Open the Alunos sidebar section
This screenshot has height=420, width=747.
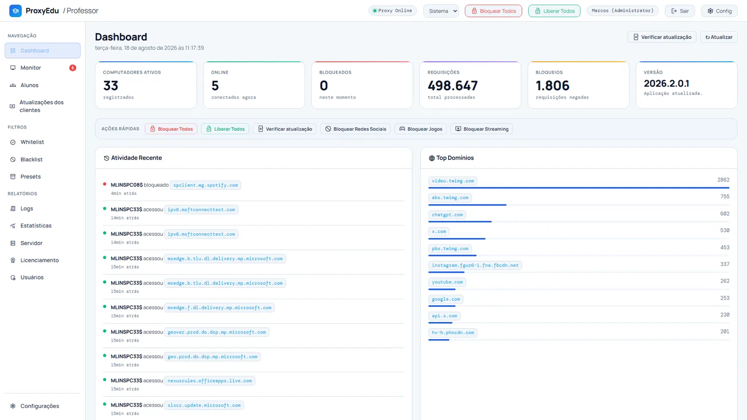(x=43, y=85)
